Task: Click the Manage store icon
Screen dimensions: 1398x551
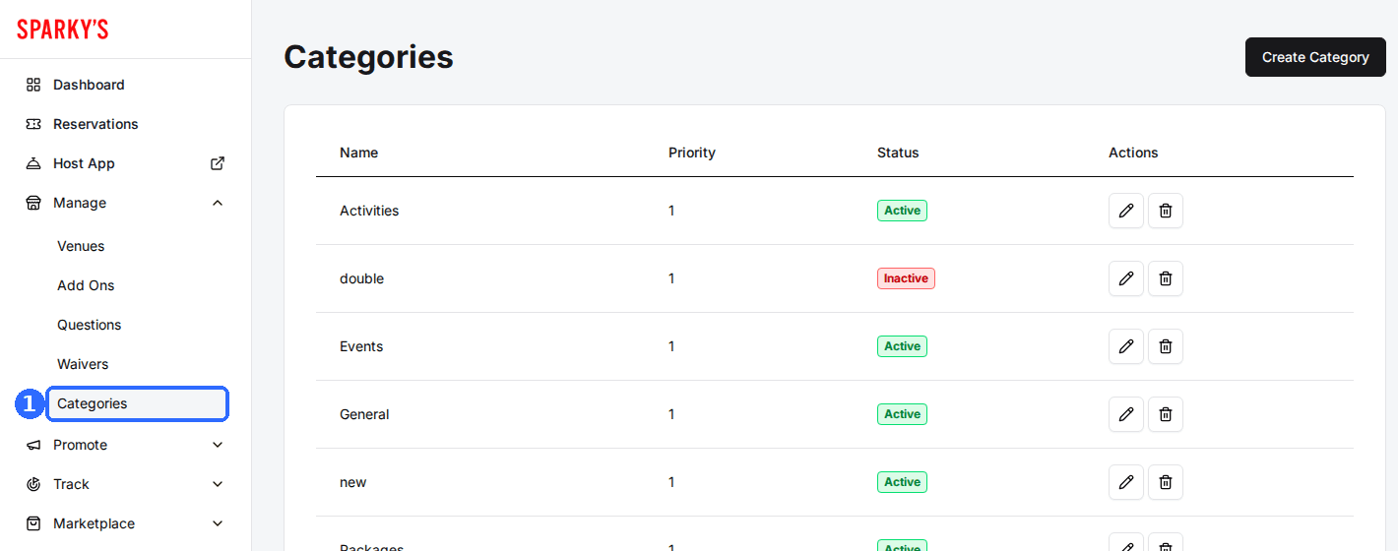Action: click(x=33, y=203)
